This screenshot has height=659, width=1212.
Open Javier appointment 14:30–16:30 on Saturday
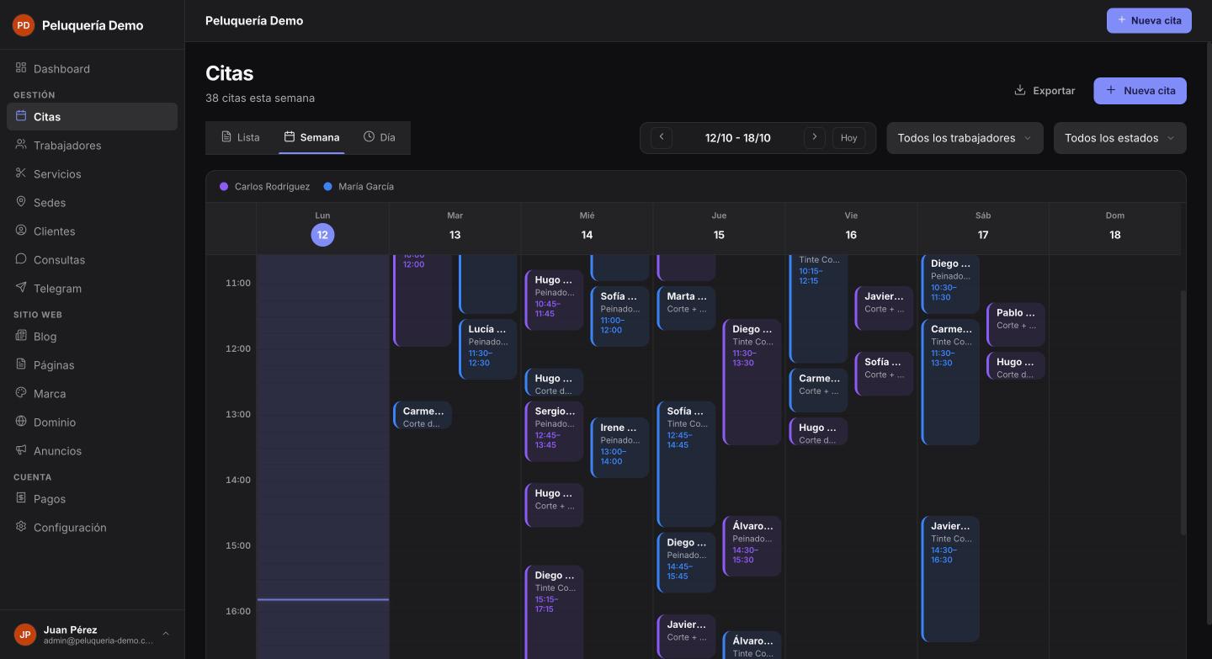point(951,579)
